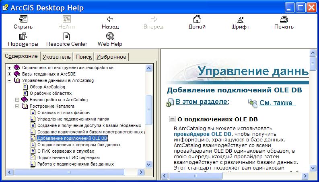Viewport: 319px width, 182px height.
Task: Open Web Help globe icon
Action: coord(110,36)
